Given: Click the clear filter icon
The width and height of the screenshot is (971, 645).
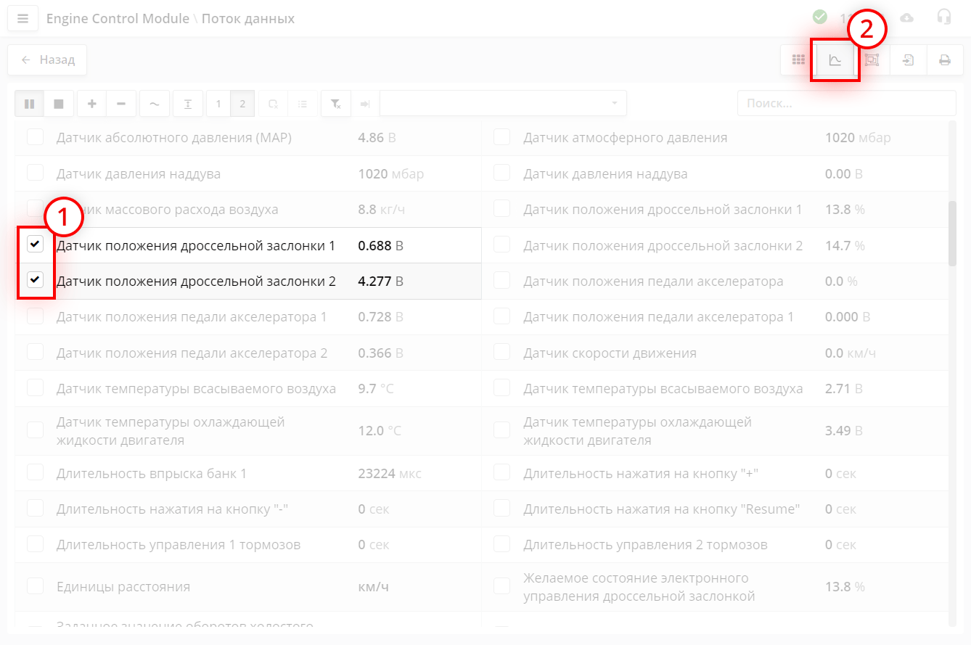Looking at the screenshot, I should pos(335,104).
